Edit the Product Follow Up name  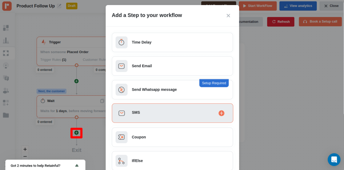(x=59, y=6)
